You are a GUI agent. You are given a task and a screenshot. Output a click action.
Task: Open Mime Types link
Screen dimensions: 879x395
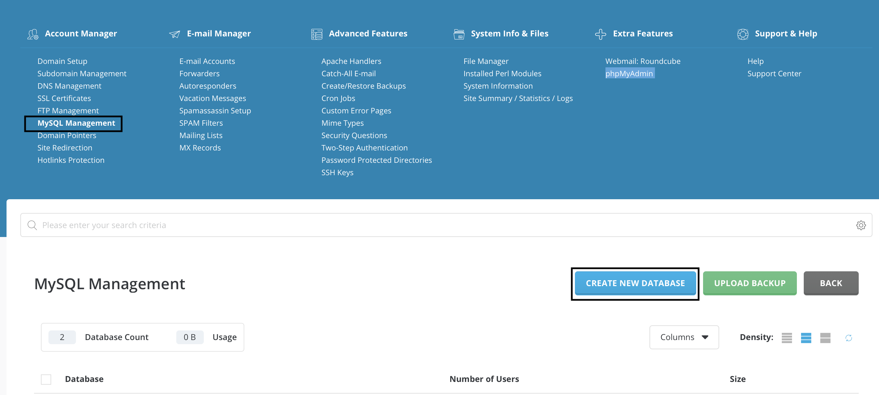pyautogui.click(x=342, y=123)
